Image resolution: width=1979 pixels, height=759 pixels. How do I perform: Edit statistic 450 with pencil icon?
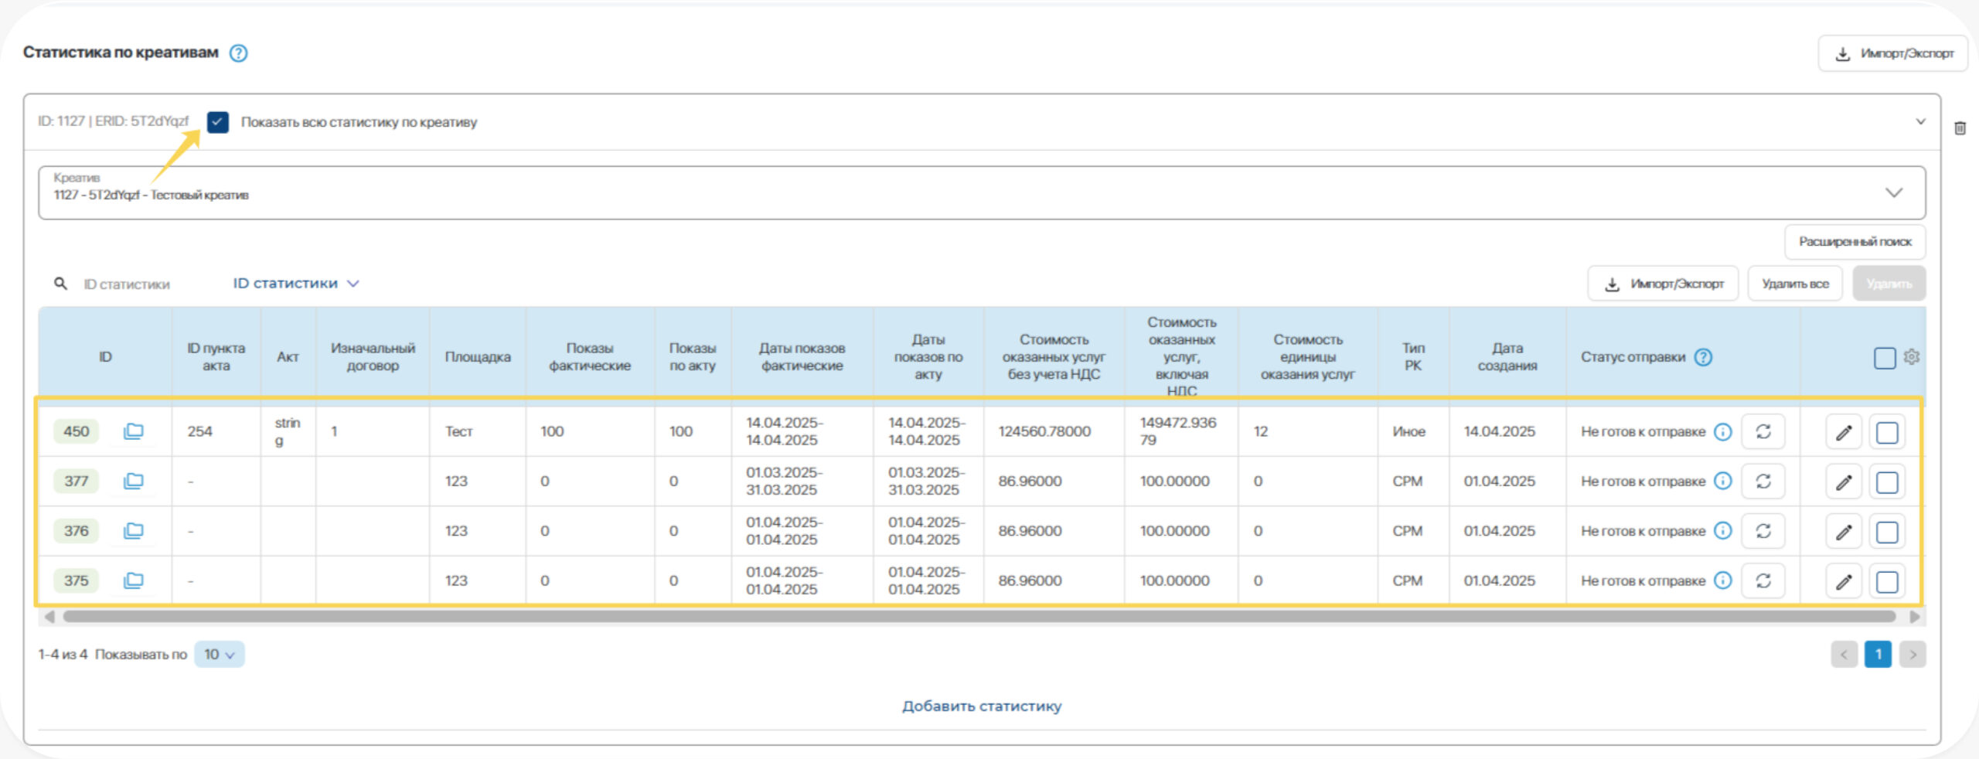pyautogui.click(x=1844, y=432)
